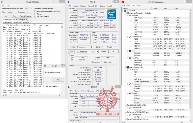This screenshot has width=193, height=123.
Task: Click the Take a Snapshot button
Action: 26,16
